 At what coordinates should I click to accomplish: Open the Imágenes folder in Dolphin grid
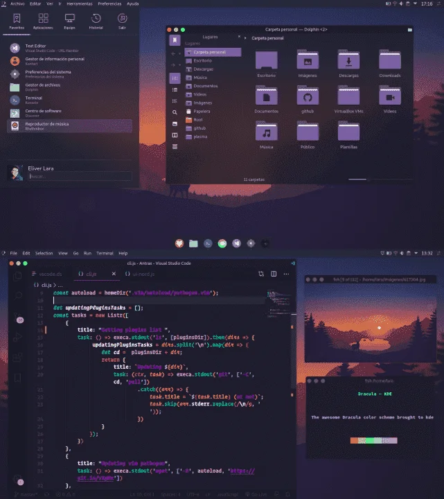(x=308, y=64)
